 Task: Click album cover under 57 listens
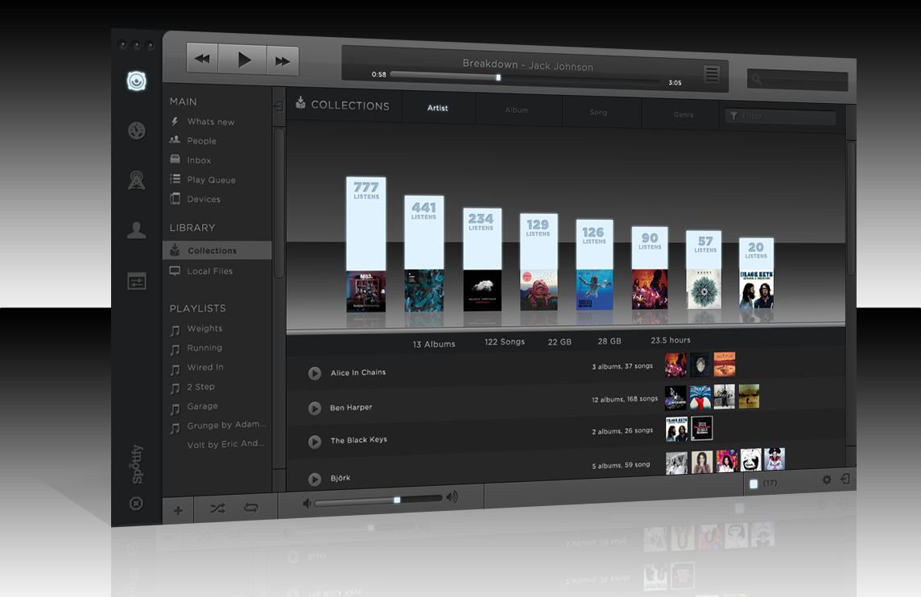[704, 289]
